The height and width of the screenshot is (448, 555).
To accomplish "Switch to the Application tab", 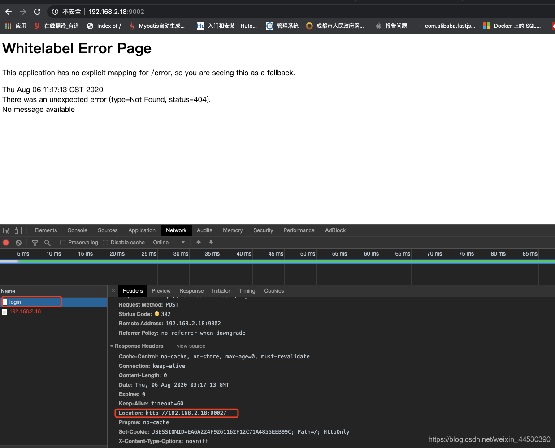I will pos(142,230).
